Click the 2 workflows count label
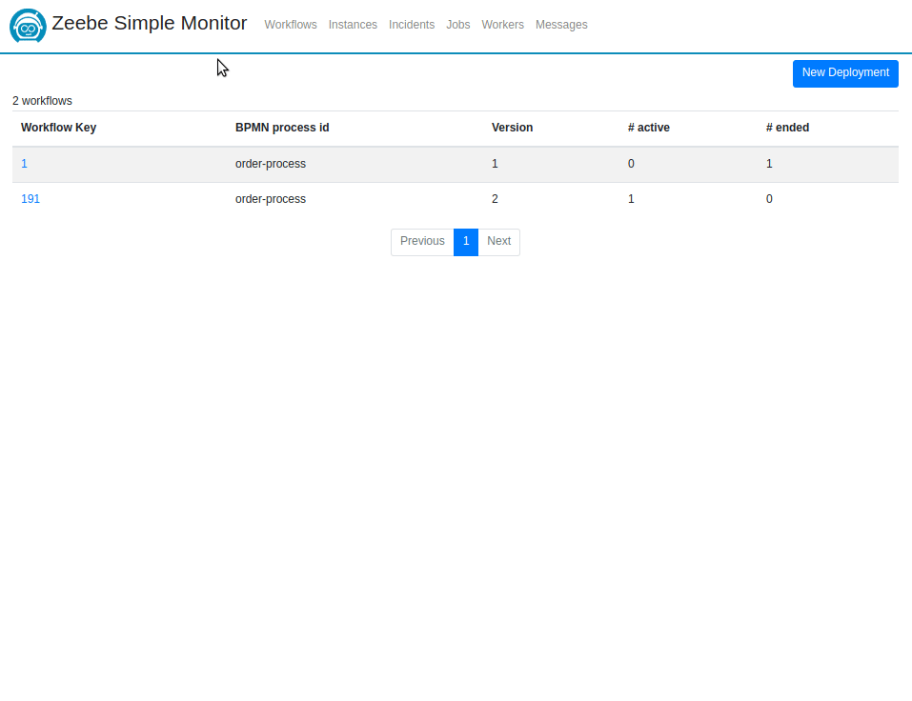The image size is (912, 701). click(x=43, y=101)
